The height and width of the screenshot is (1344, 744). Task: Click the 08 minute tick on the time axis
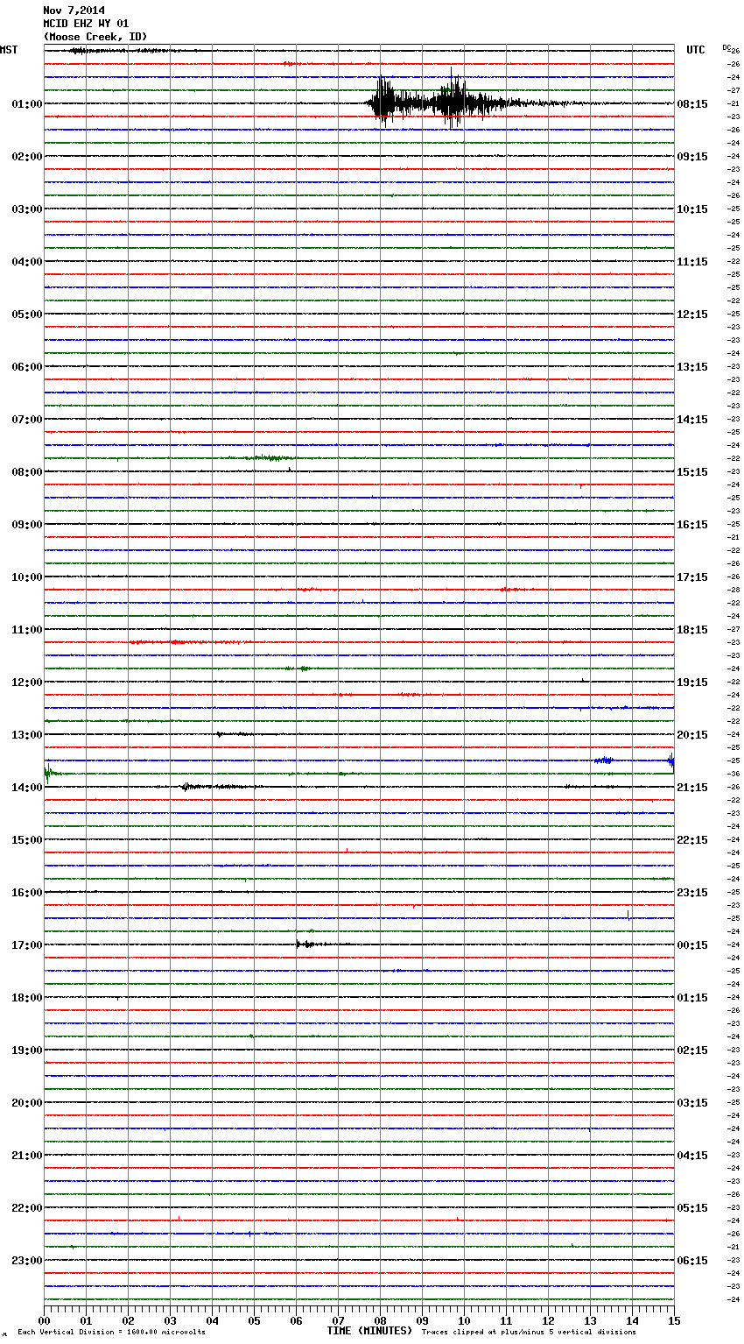pos(380,1320)
